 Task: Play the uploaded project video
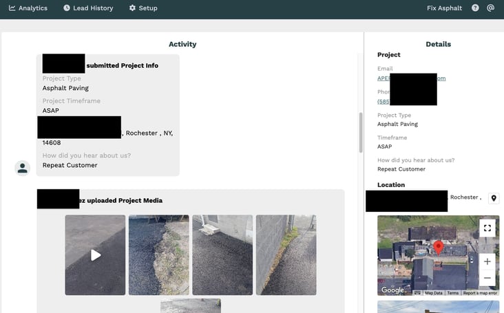pyautogui.click(x=96, y=255)
